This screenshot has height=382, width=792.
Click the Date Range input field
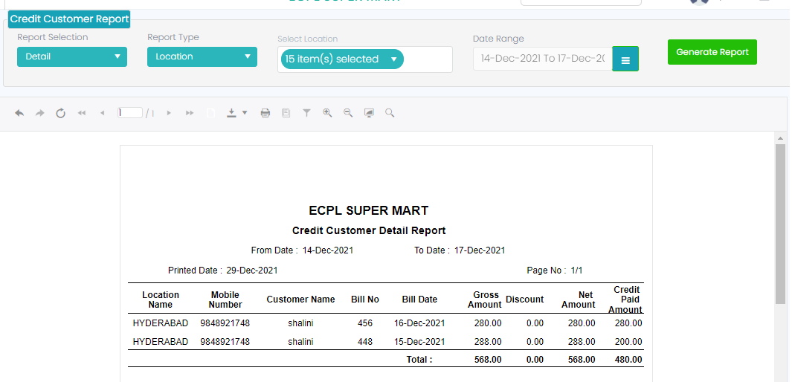tap(542, 59)
